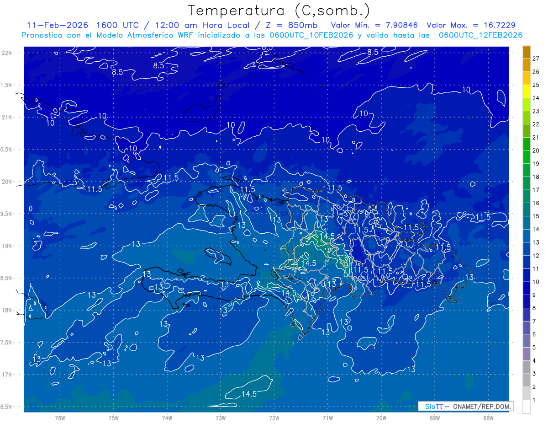
Task: Click the colorbar scale label '12'
Action: click(536, 256)
